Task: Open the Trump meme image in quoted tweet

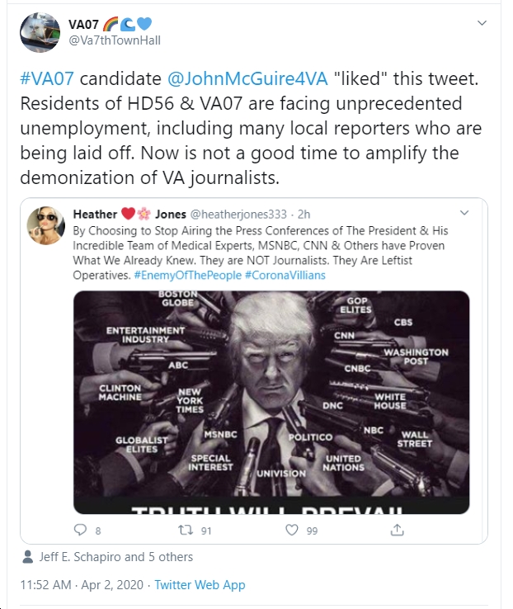Action: click(271, 403)
